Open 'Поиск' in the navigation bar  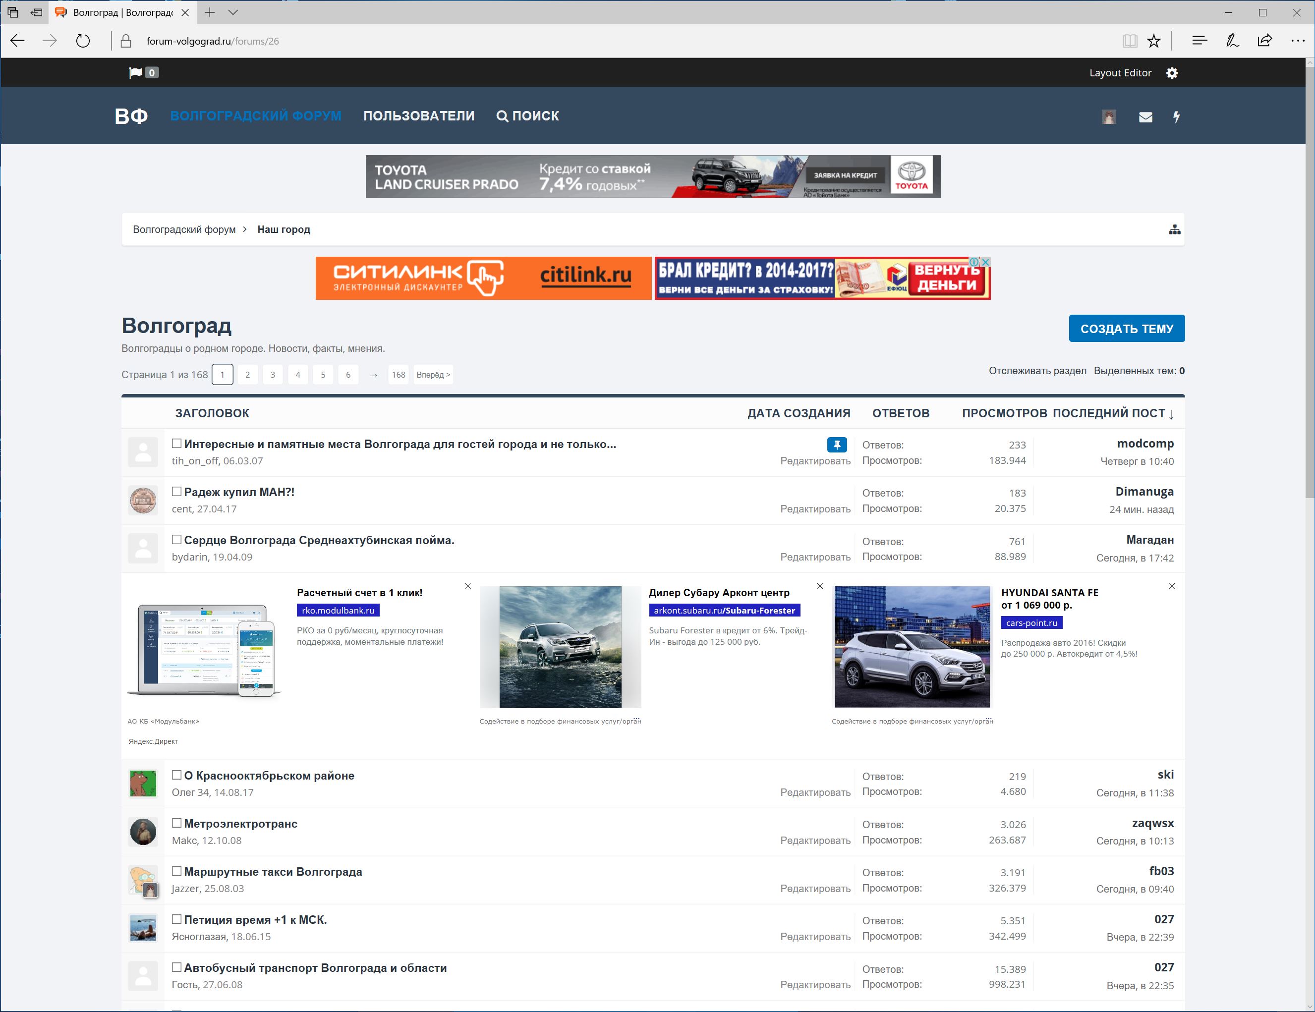[x=527, y=115]
